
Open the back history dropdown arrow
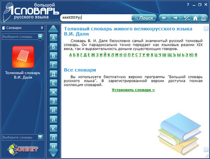pyautogui.click(x=169, y=18)
